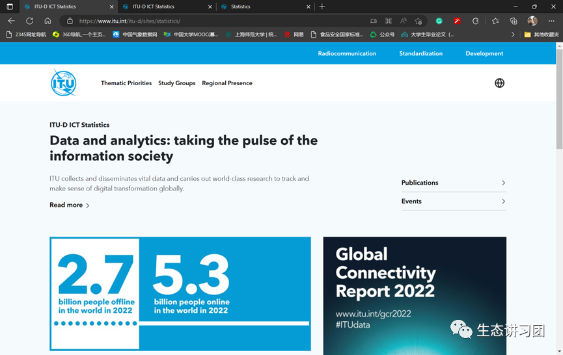Open the 2345网址导航 bookmark
Viewport: 563px width, 355px height.
click(27, 34)
